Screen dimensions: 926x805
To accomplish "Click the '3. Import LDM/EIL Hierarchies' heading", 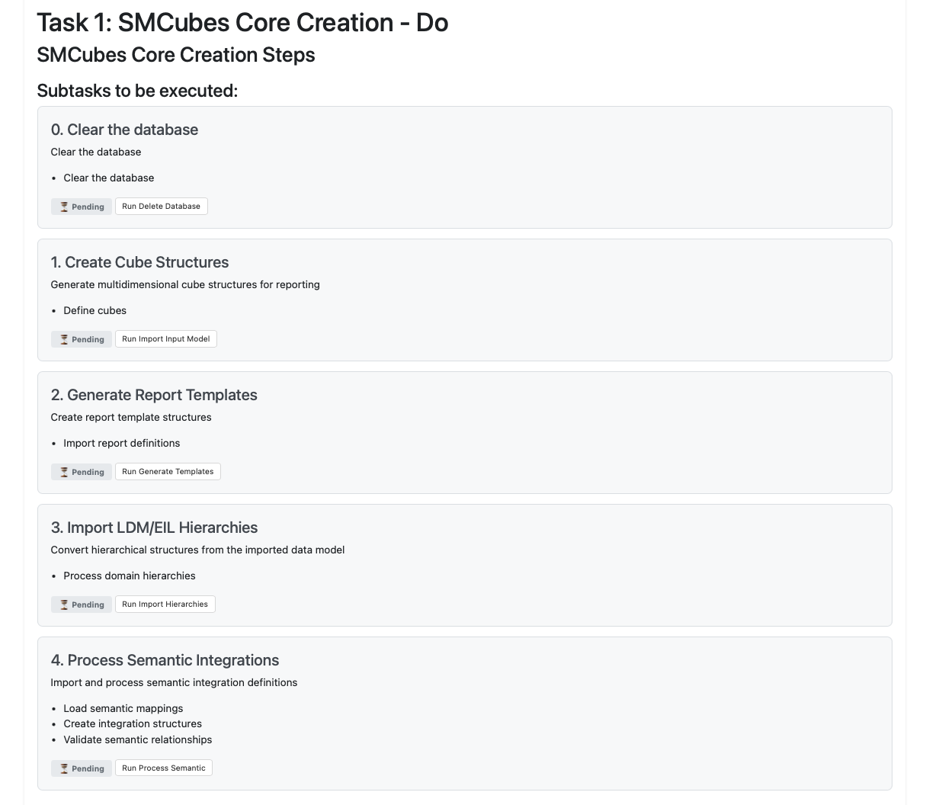I will 154,528.
